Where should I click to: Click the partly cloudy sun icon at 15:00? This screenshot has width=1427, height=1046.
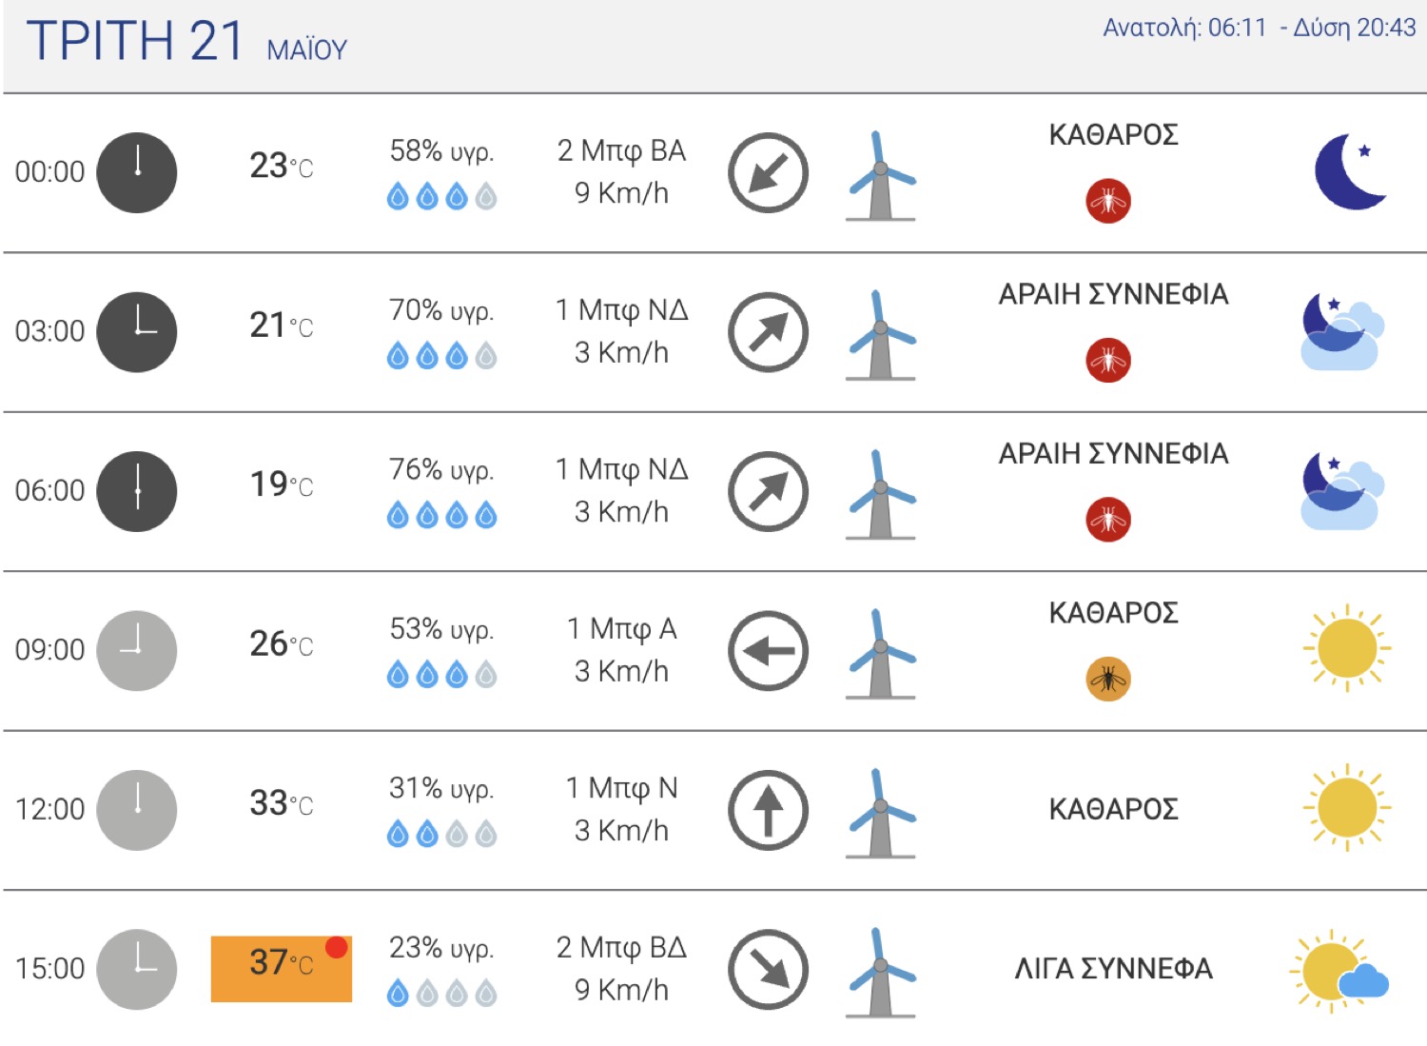click(1339, 971)
